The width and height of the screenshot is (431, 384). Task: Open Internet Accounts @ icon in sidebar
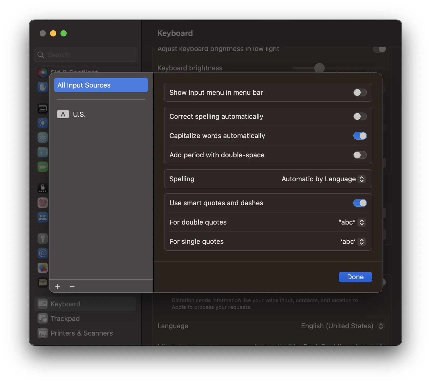(43, 253)
